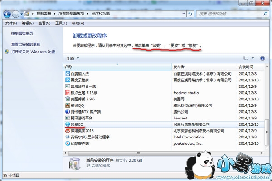This screenshot has height=181, width=272.
Task: Click the Forward navigation arrow
Action: click(x=15, y=14)
